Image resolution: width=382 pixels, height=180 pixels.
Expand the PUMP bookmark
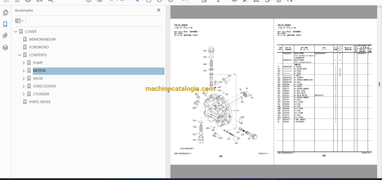click(24, 63)
